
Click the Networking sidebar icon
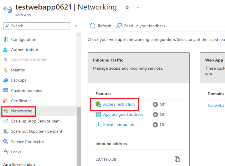click(x=6, y=111)
